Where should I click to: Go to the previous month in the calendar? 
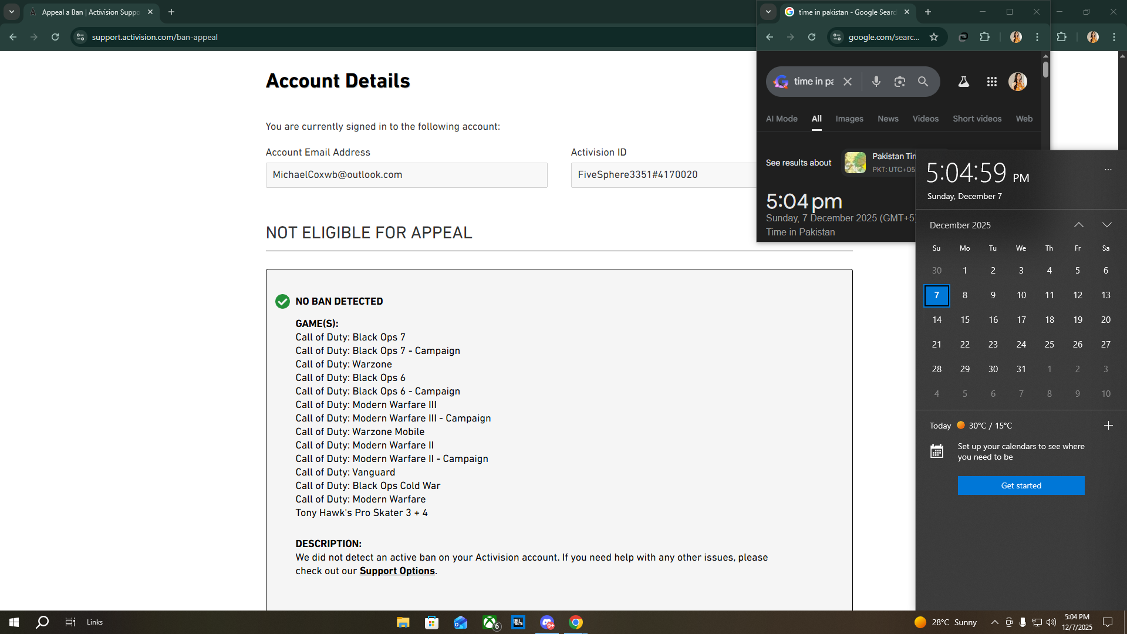[1079, 225]
